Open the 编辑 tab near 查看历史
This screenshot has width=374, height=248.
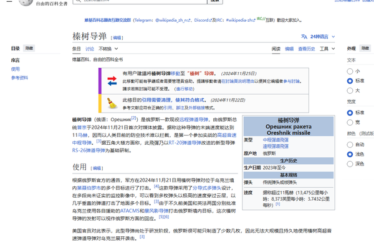289,48
